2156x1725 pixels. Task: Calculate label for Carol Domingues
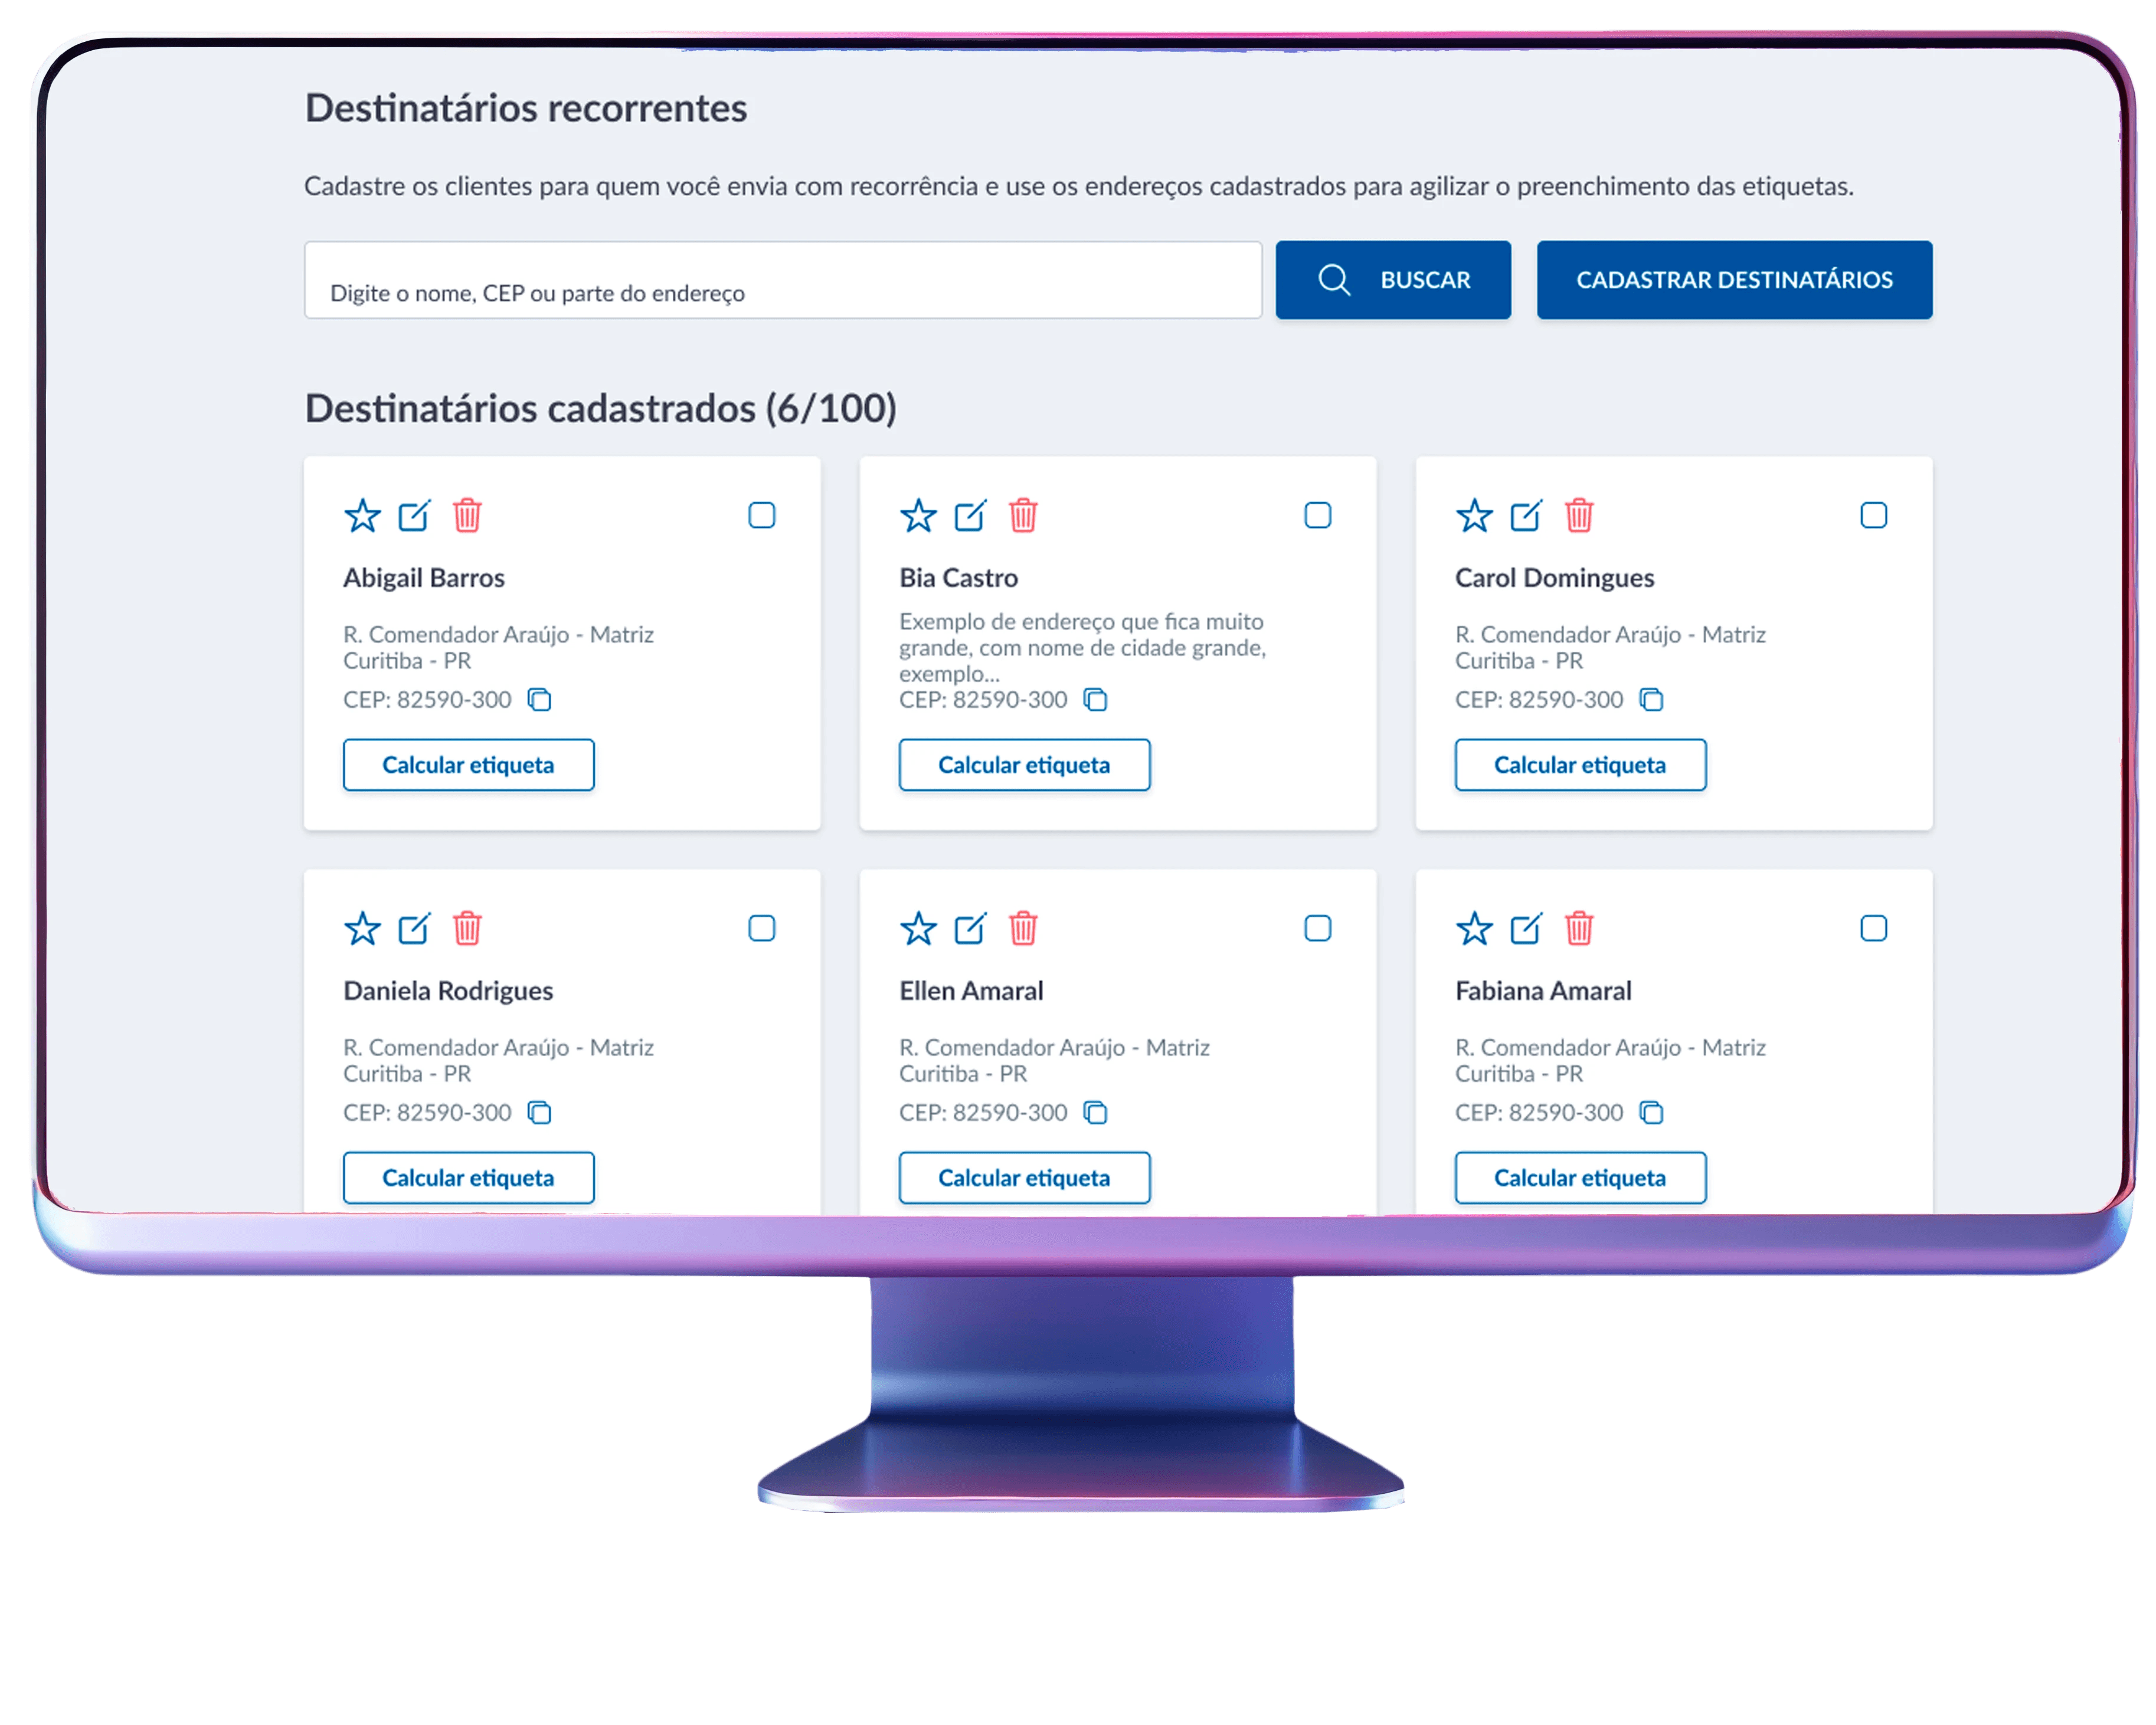(1580, 766)
